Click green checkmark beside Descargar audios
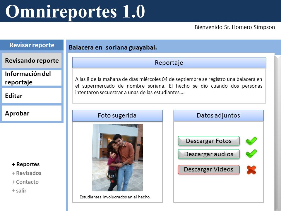Image resolution: width=281 pixels, height=211 pixels. pos(251,154)
